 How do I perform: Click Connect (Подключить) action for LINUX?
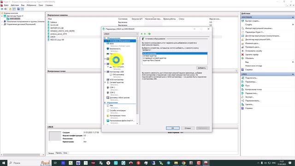251,78
